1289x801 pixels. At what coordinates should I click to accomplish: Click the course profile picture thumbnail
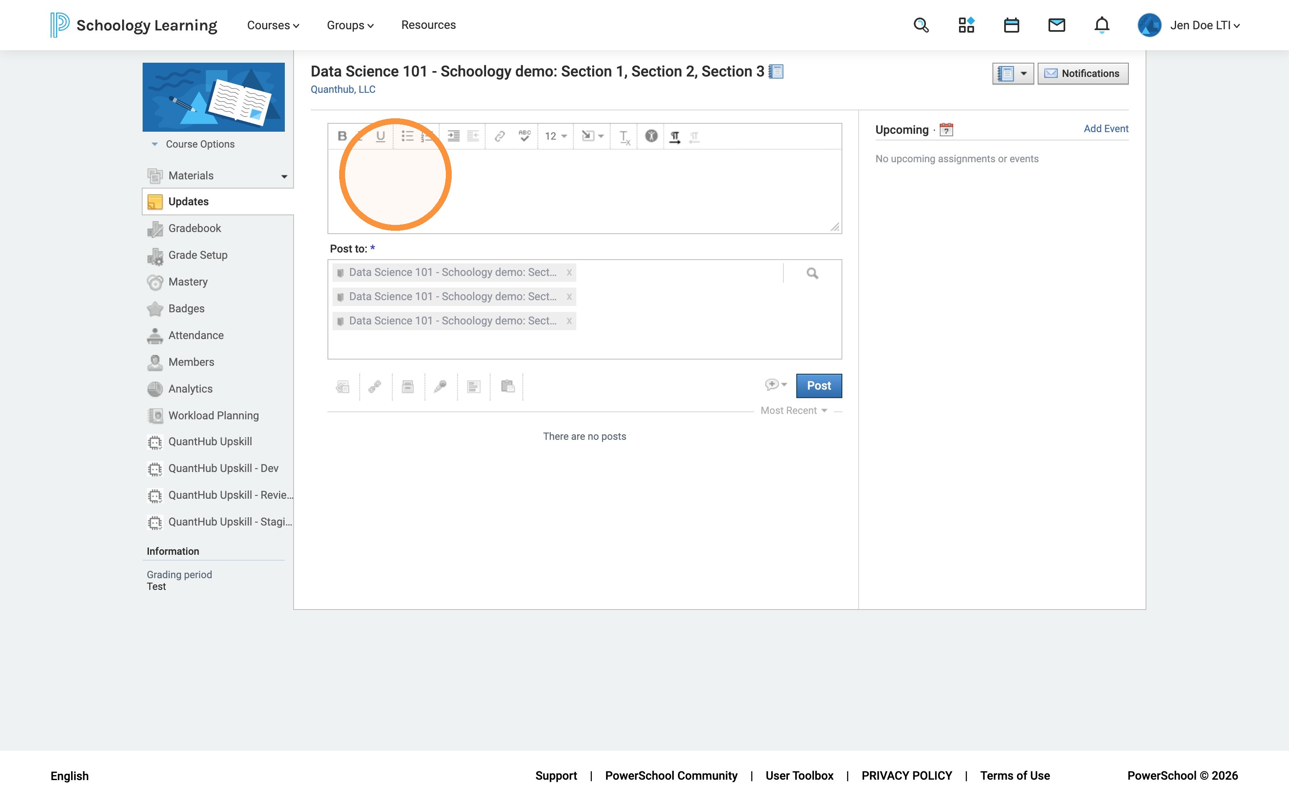tap(214, 97)
